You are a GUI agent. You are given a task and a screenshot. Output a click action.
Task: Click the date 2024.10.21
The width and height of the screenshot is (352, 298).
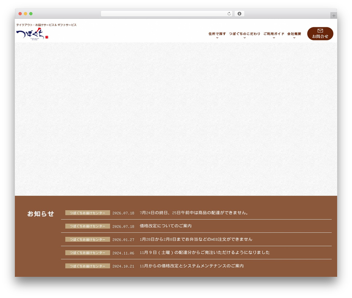point(123,266)
